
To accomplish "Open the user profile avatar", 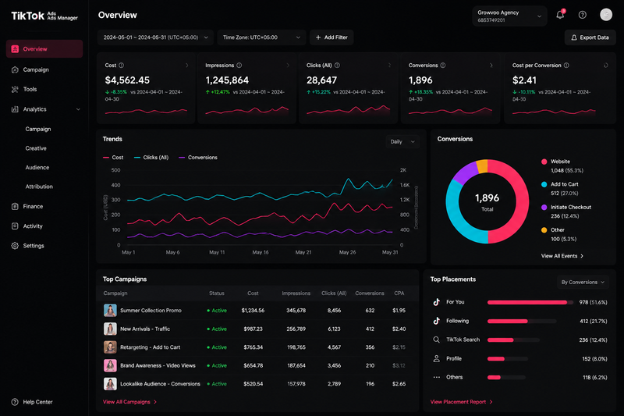I will point(606,15).
